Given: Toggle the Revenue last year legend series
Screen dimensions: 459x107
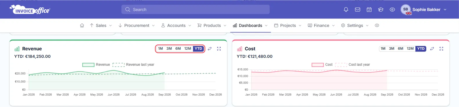Looking at the screenshot, I should pos(133,64).
